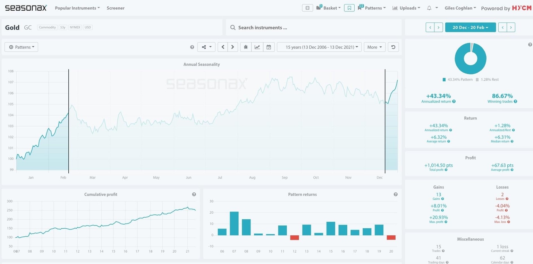Expand the More dropdown
The height and width of the screenshot is (264, 533).
tap(374, 47)
